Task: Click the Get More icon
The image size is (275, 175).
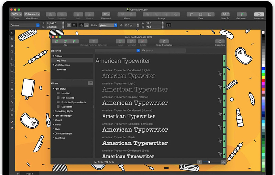Action: (x=242, y=14)
